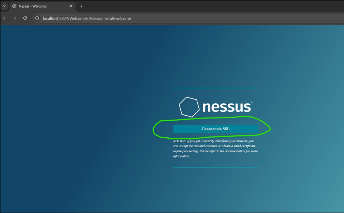Open the tab search dropdown arrow

coord(4,6)
